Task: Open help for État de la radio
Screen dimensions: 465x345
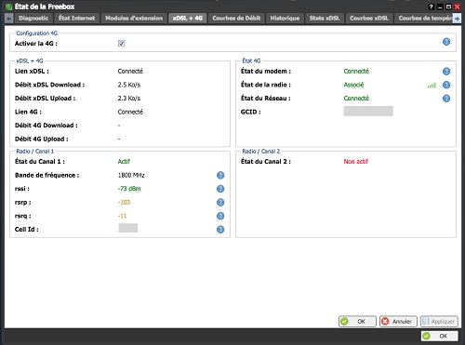Action: click(446, 85)
